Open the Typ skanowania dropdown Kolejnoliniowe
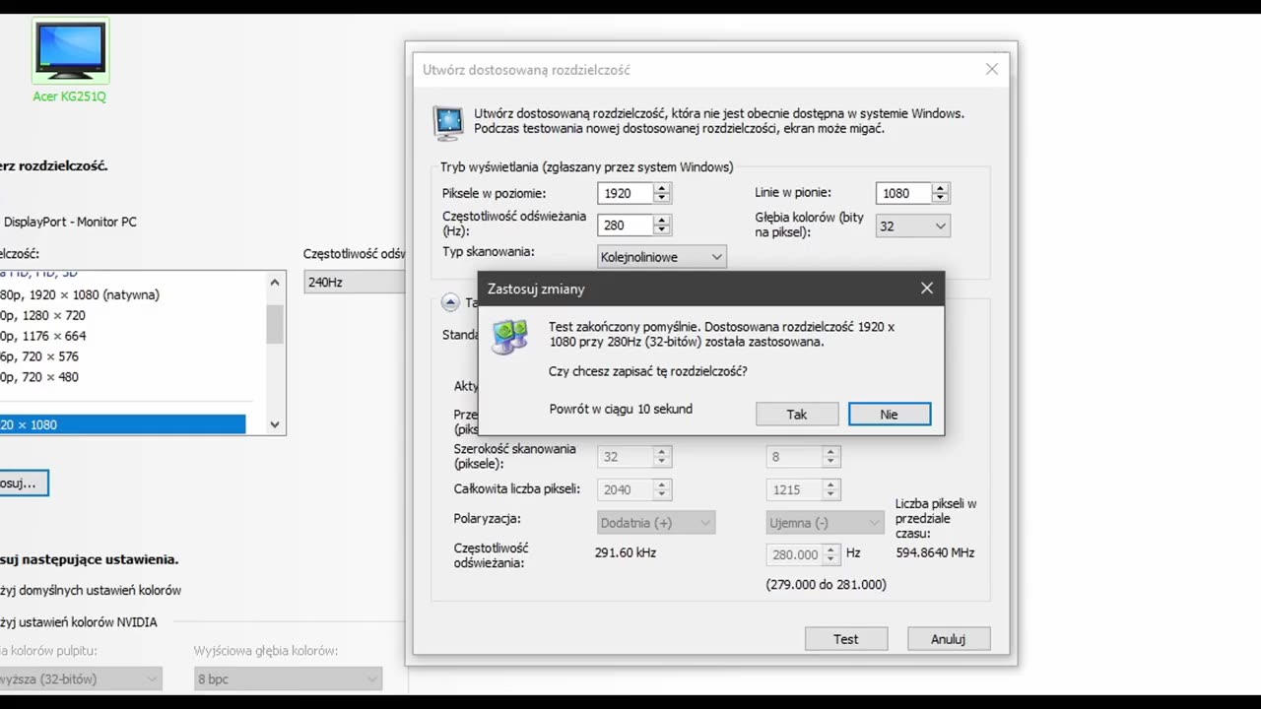Viewport: 1261px width, 709px height. pyautogui.click(x=662, y=257)
